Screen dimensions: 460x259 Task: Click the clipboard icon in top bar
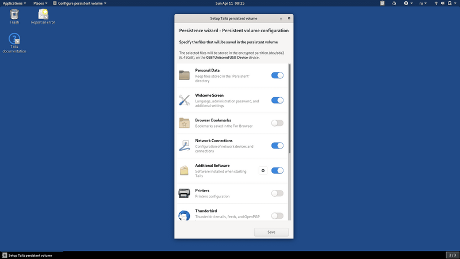tap(382, 3)
